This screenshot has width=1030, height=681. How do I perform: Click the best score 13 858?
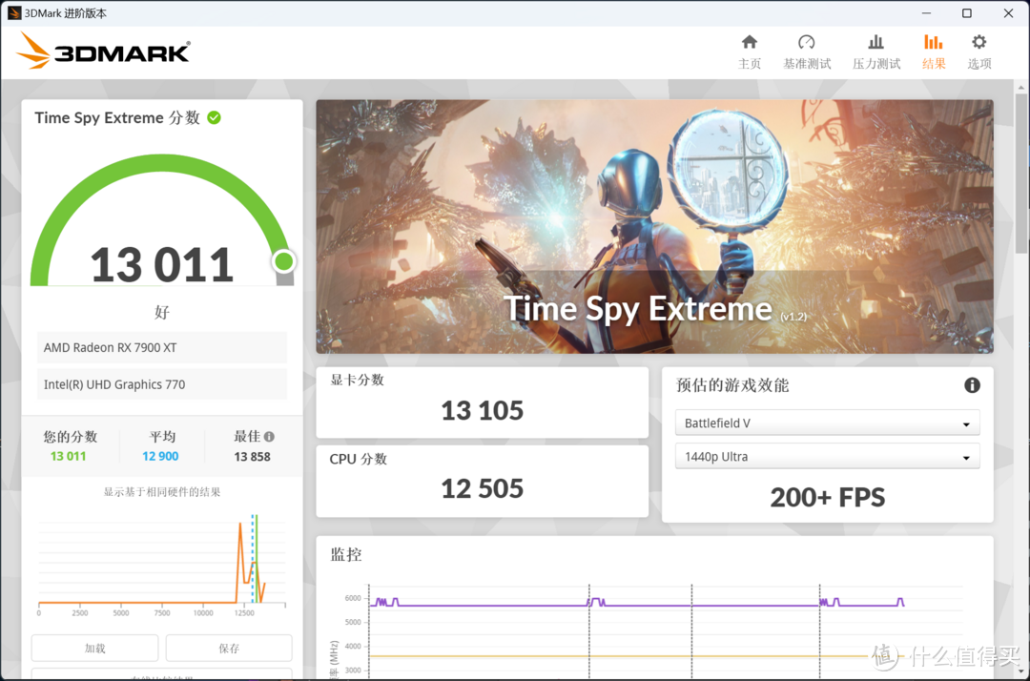pyautogui.click(x=252, y=457)
